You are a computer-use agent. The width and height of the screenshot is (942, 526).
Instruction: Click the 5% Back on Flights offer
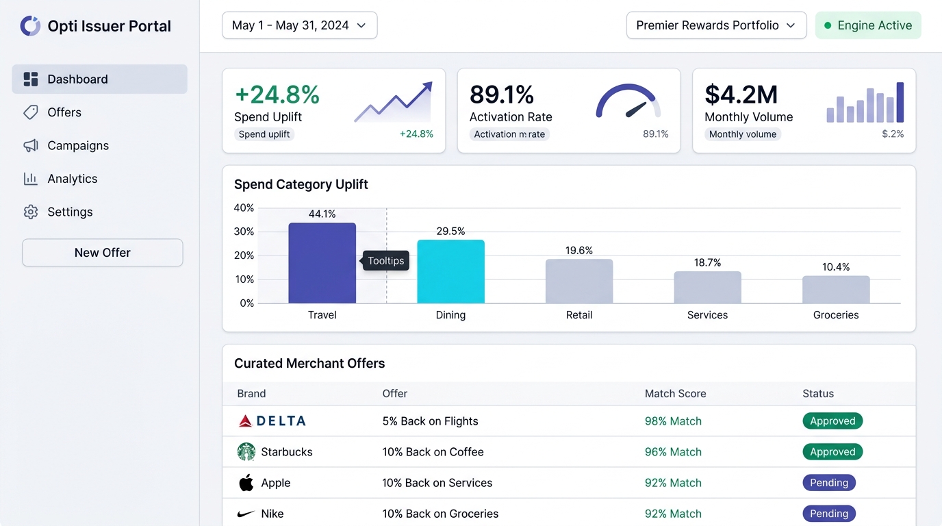tap(430, 421)
